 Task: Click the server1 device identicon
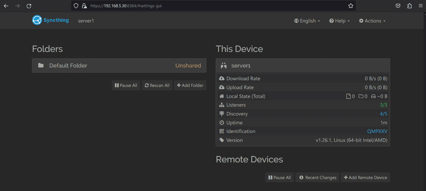(x=224, y=66)
